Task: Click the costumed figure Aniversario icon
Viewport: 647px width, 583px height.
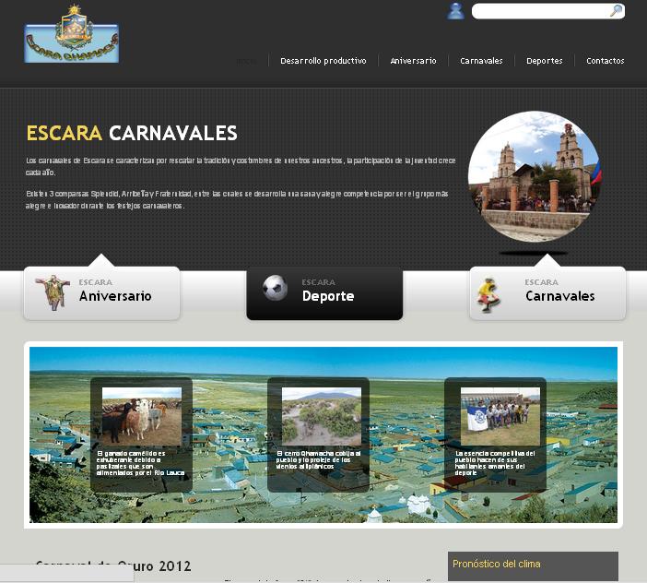Action: 53,292
